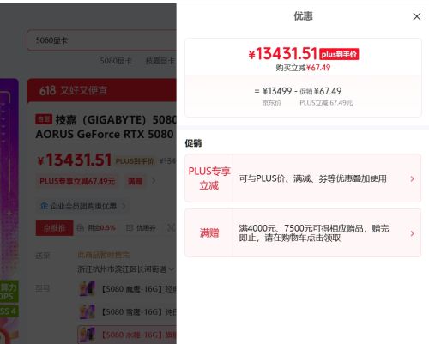Select the 5080 魔鹰-16G model thumbnail
The image size is (429, 344).
pos(87,289)
